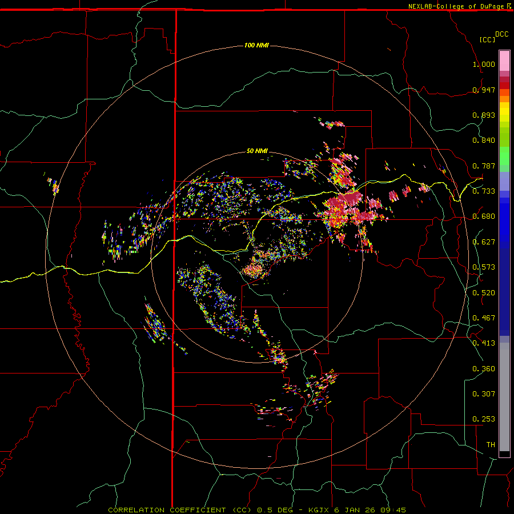Screen dimensions: 514x514
Task: Select the 1.000 legend value
Action: pos(484,64)
